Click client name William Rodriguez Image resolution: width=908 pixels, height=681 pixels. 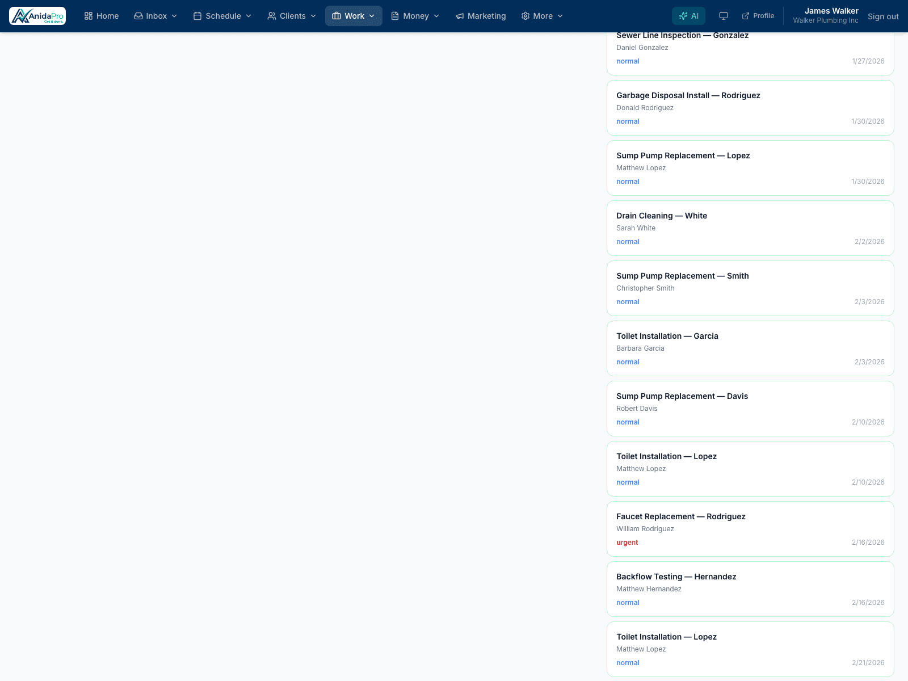[x=645, y=529]
